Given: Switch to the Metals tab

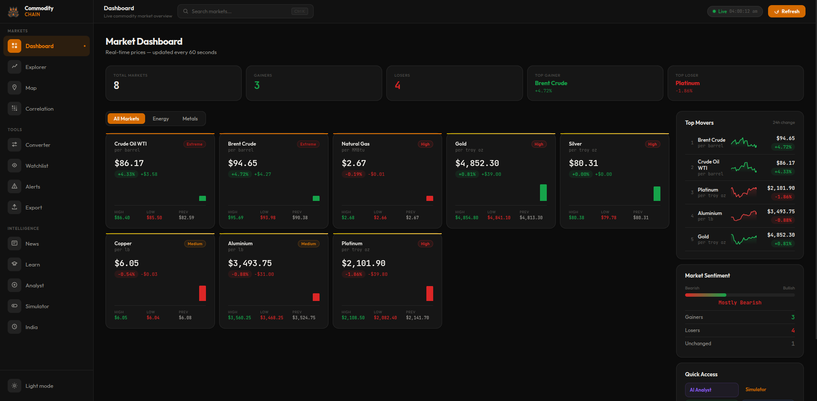Looking at the screenshot, I should coord(190,119).
